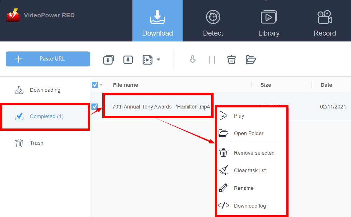The height and width of the screenshot is (217, 351).
Task: Choose Download log from the context menu
Action: tap(252, 206)
